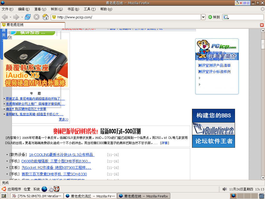Open the 应用程序 applications menu
Screen dimensions: 265x199
pyautogui.click(x=11, y=189)
